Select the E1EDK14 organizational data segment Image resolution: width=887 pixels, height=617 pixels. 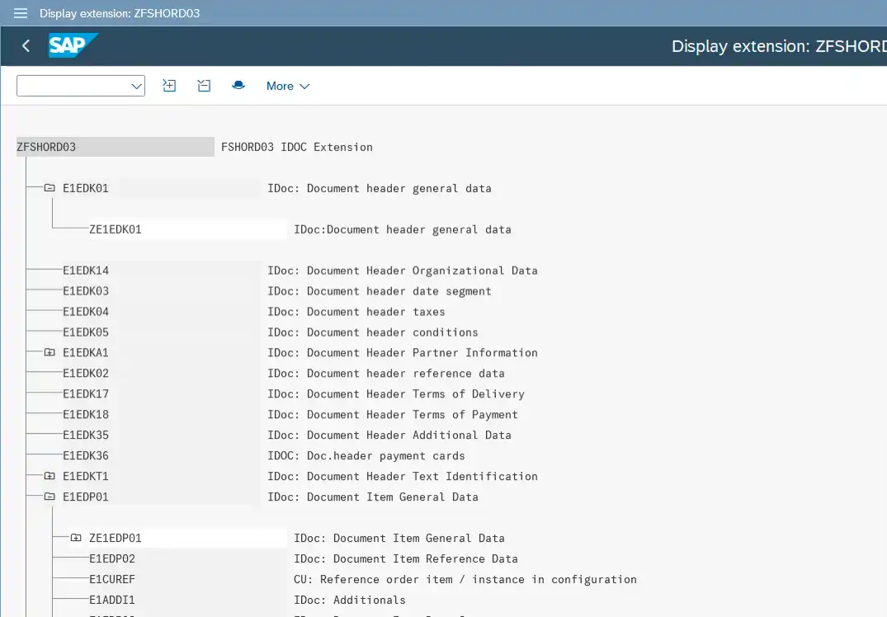pyautogui.click(x=86, y=271)
